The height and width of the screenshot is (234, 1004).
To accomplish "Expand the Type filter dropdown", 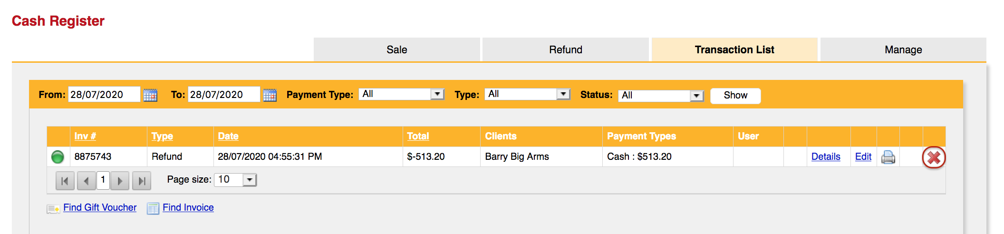I will (563, 94).
